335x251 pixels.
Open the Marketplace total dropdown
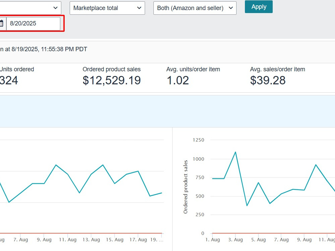point(107,8)
